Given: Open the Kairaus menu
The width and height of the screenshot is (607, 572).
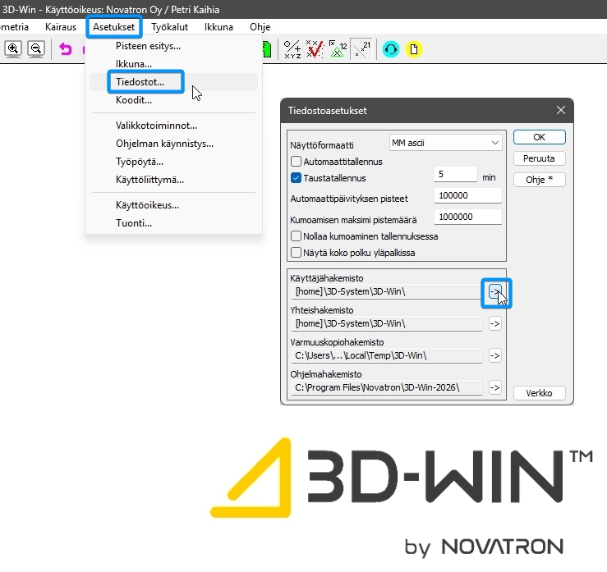Looking at the screenshot, I should [x=61, y=27].
